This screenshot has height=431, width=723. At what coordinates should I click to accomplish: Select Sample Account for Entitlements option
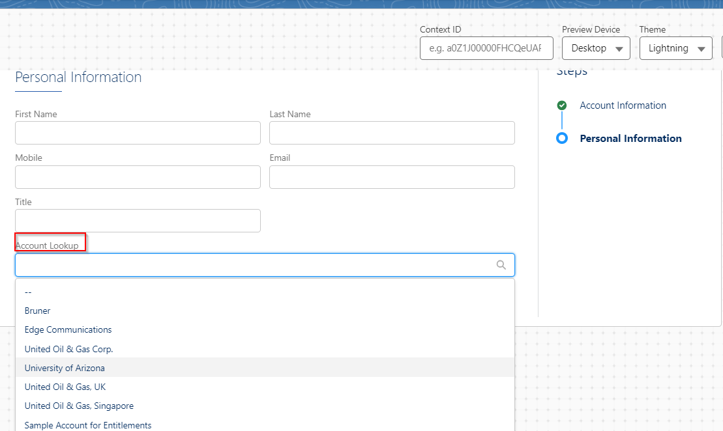click(x=88, y=425)
